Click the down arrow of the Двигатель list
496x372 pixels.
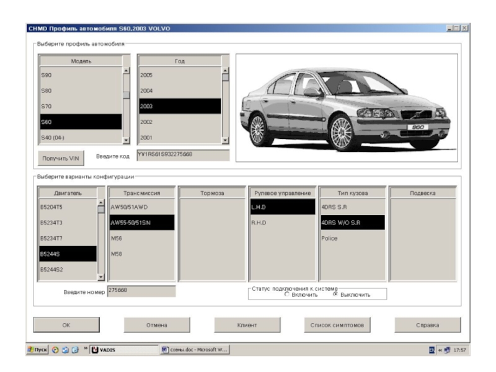click(101, 277)
